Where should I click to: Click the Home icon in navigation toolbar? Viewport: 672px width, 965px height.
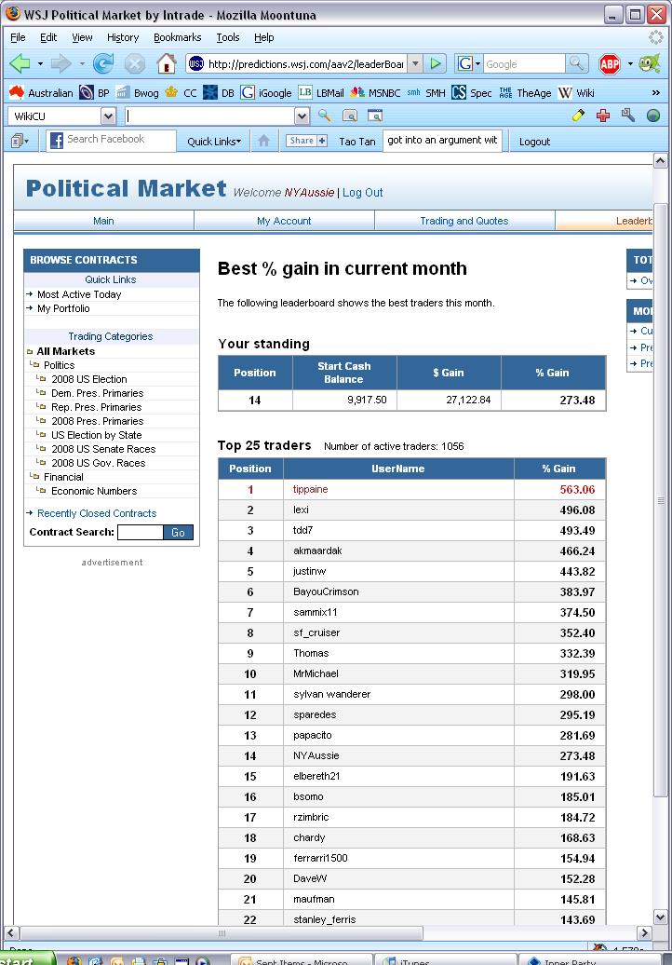167,63
